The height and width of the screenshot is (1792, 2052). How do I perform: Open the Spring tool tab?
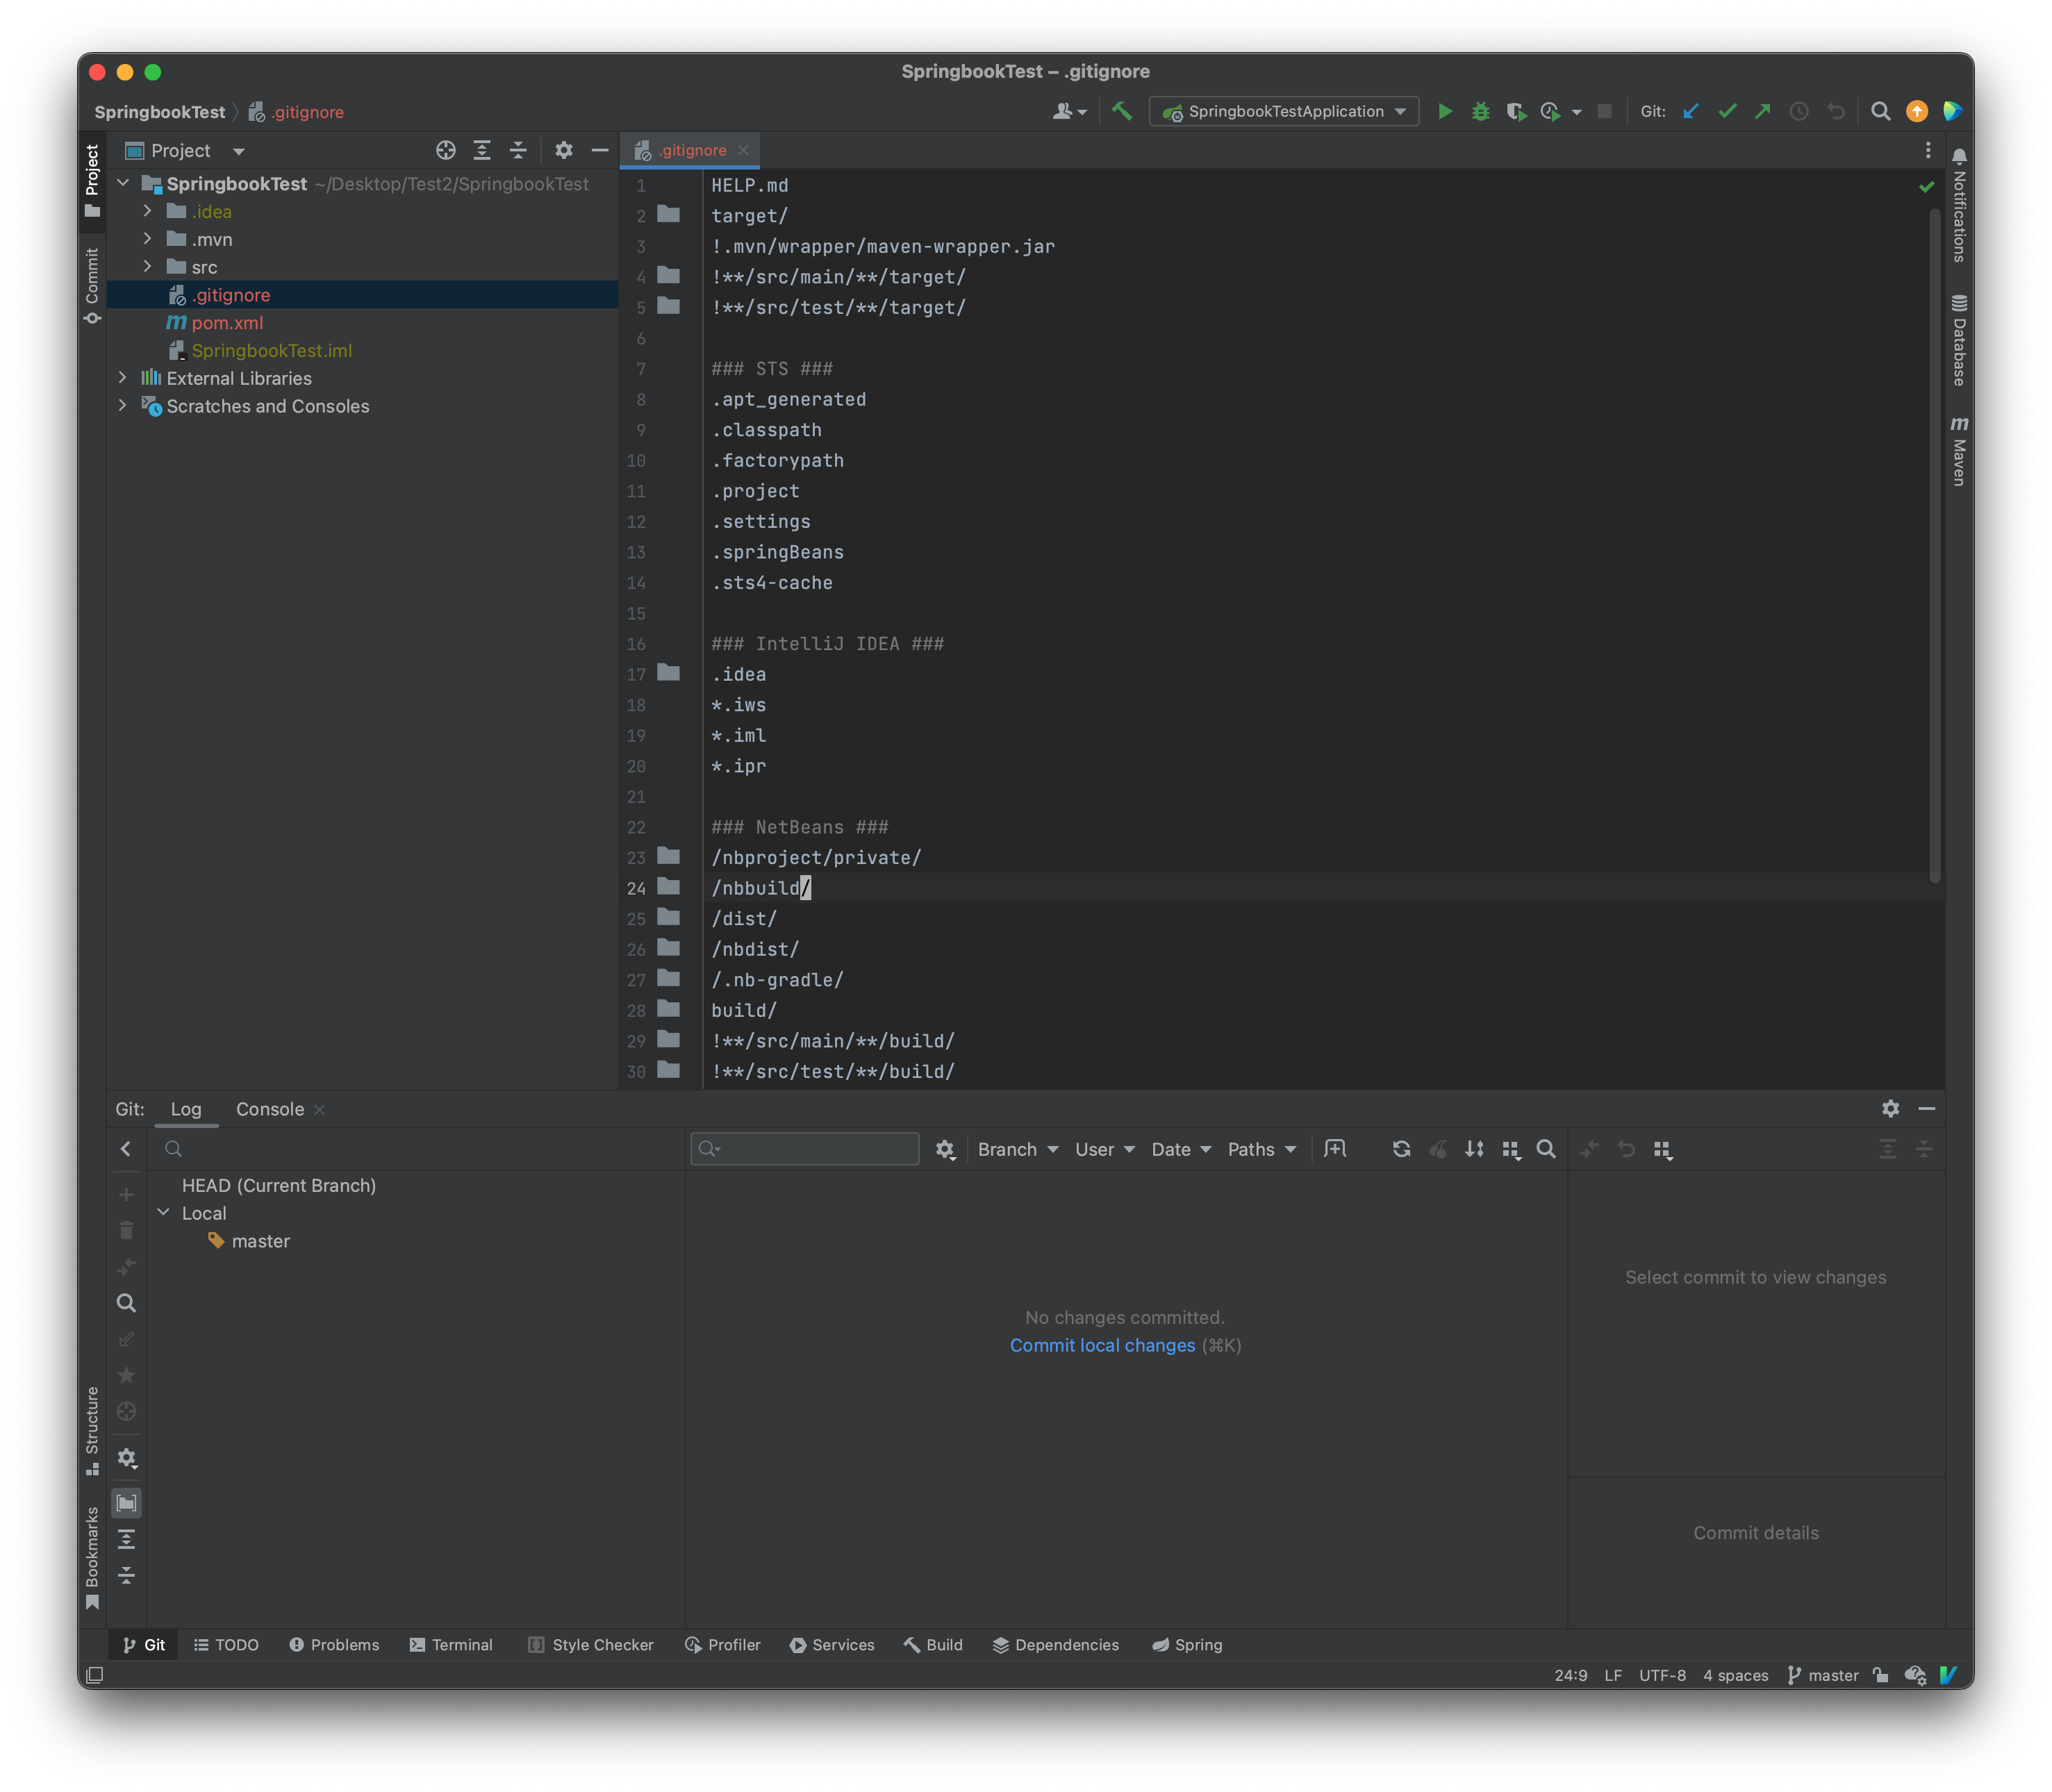[1187, 1645]
